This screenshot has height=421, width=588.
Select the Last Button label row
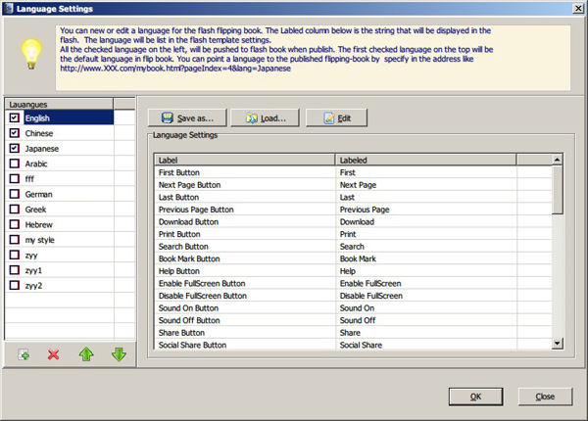353,198
